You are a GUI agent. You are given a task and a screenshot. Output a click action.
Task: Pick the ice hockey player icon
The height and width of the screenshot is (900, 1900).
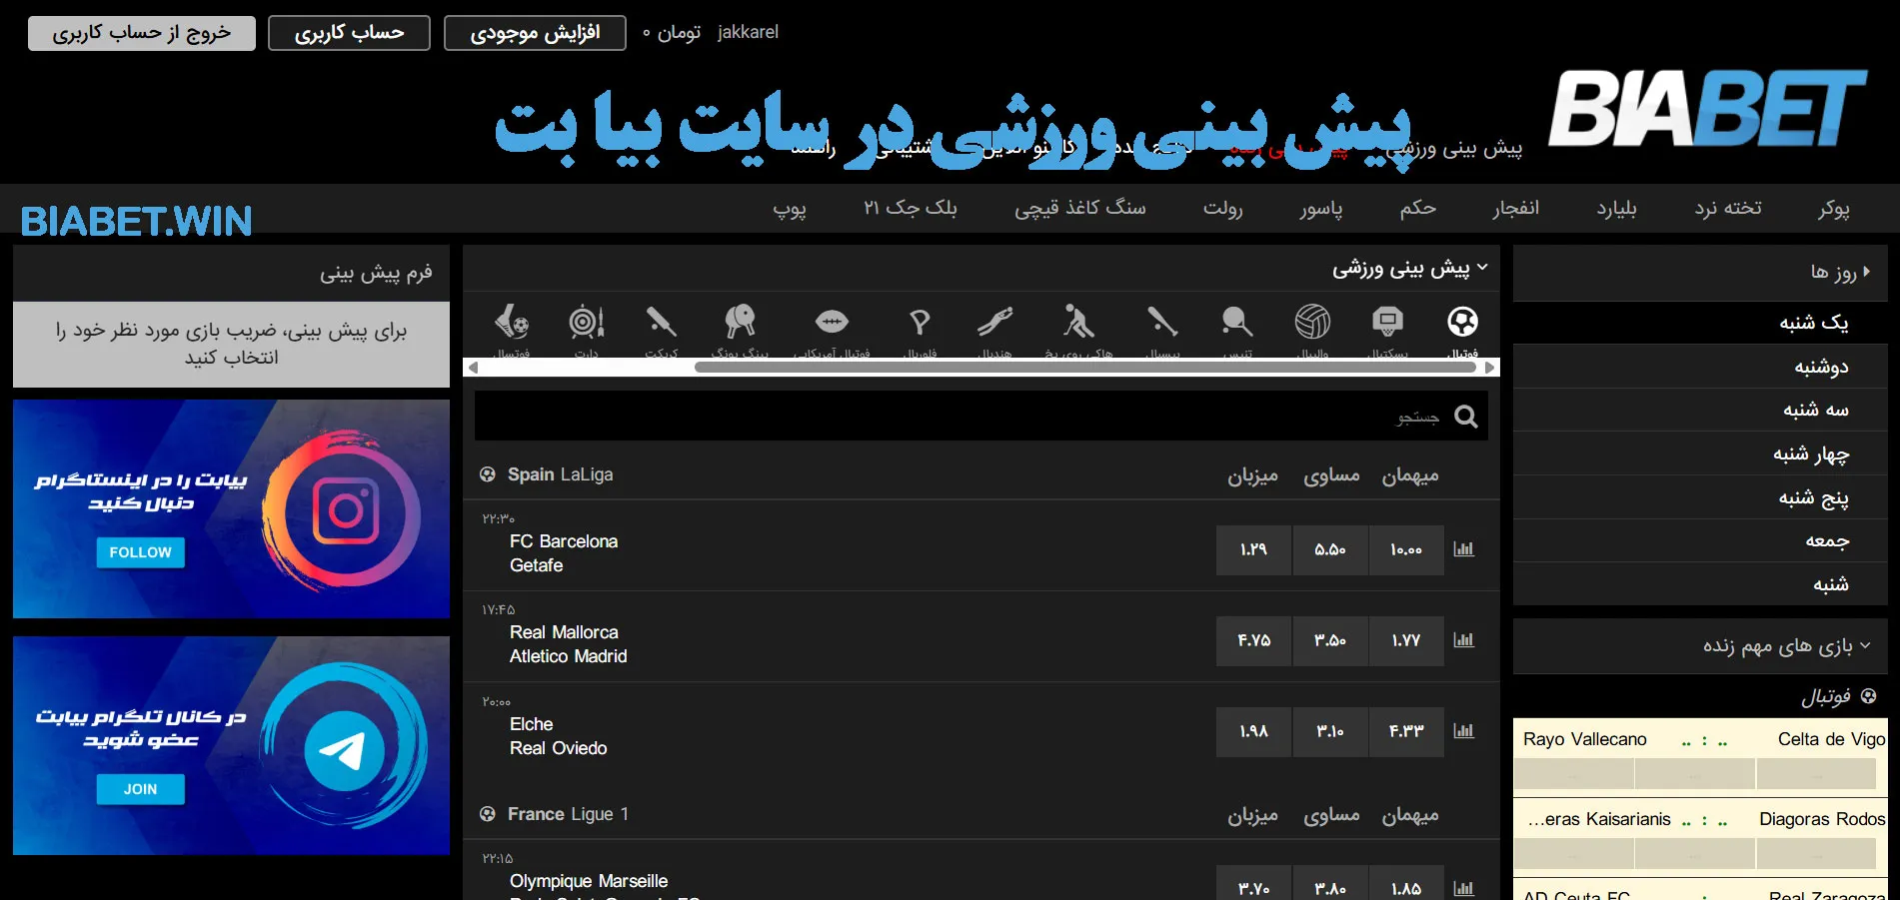pos(1077,323)
